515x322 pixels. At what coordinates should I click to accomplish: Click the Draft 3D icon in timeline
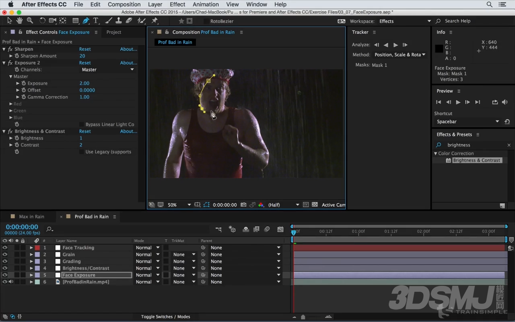(232, 229)
